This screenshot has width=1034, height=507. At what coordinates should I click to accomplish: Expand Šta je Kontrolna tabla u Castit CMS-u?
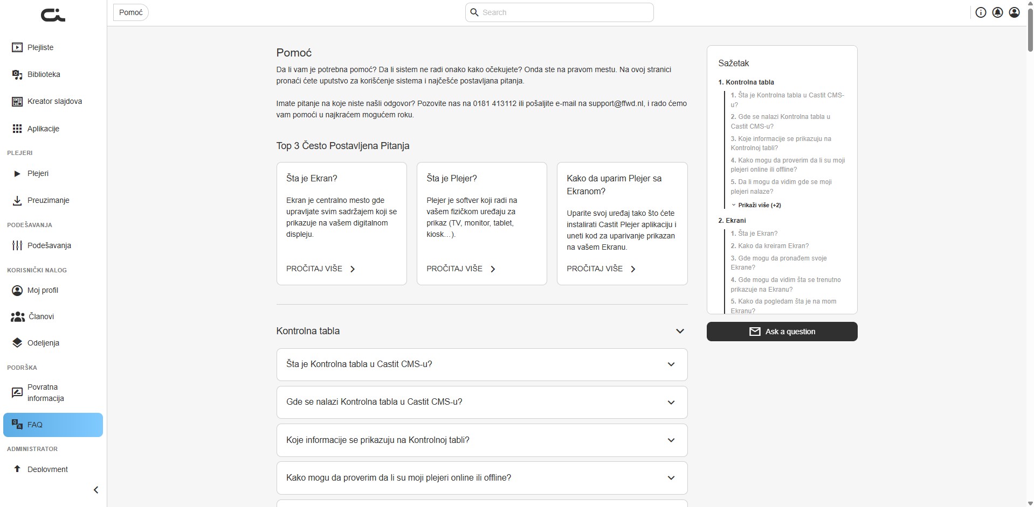(x=671, y=364)
